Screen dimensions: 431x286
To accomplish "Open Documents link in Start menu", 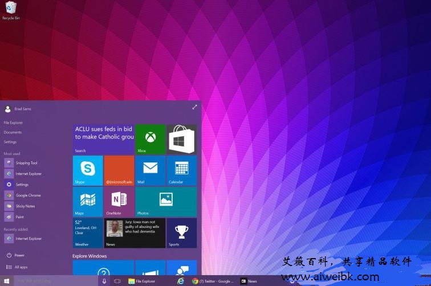I will 13,132.
